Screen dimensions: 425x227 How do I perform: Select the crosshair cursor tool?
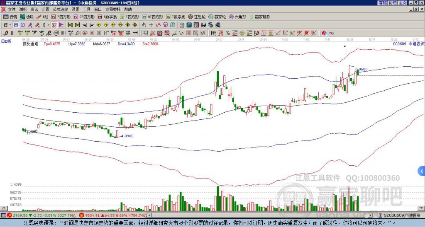pos(151,25)
